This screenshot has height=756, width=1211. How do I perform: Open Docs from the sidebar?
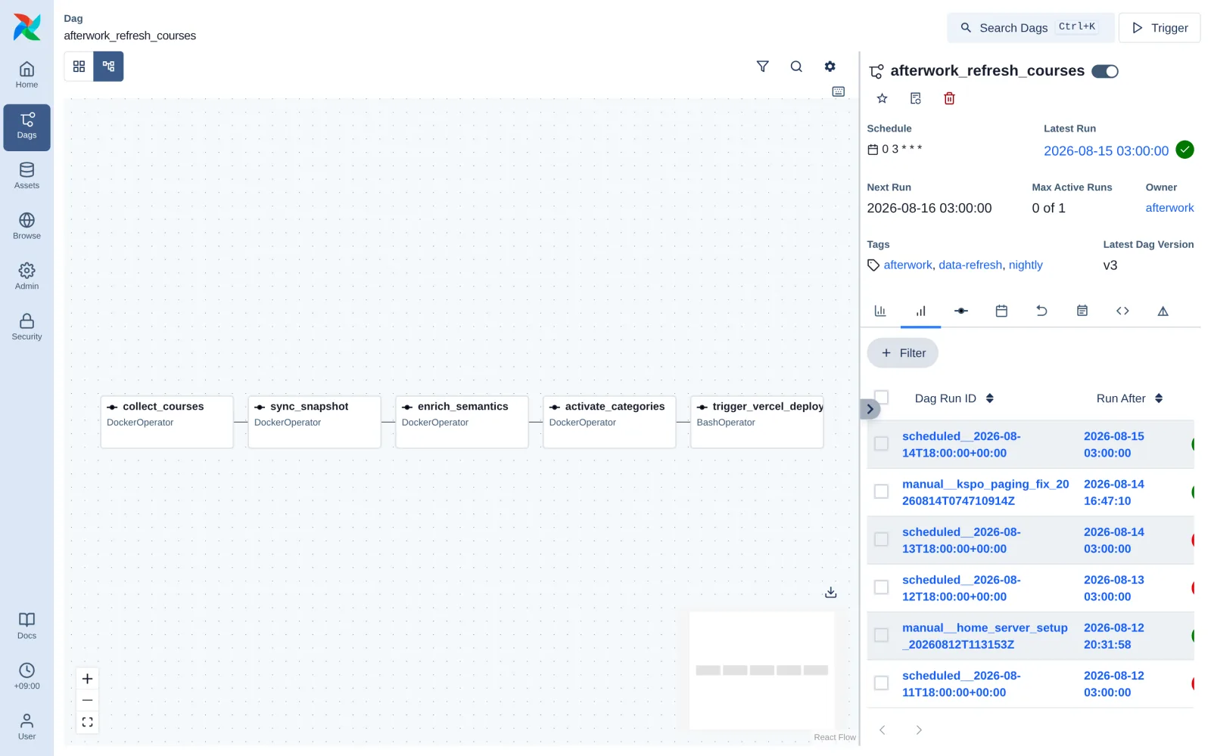pos(26,627)
